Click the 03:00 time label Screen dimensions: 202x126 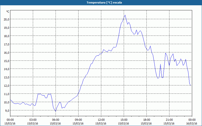33,120
